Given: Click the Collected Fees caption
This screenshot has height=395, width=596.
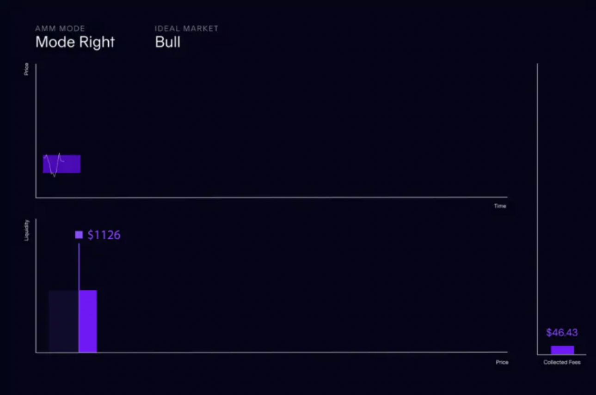Looking at the screenshot, I should (562, 362).
